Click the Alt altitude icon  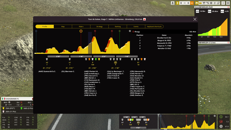[x=197, y=11]
